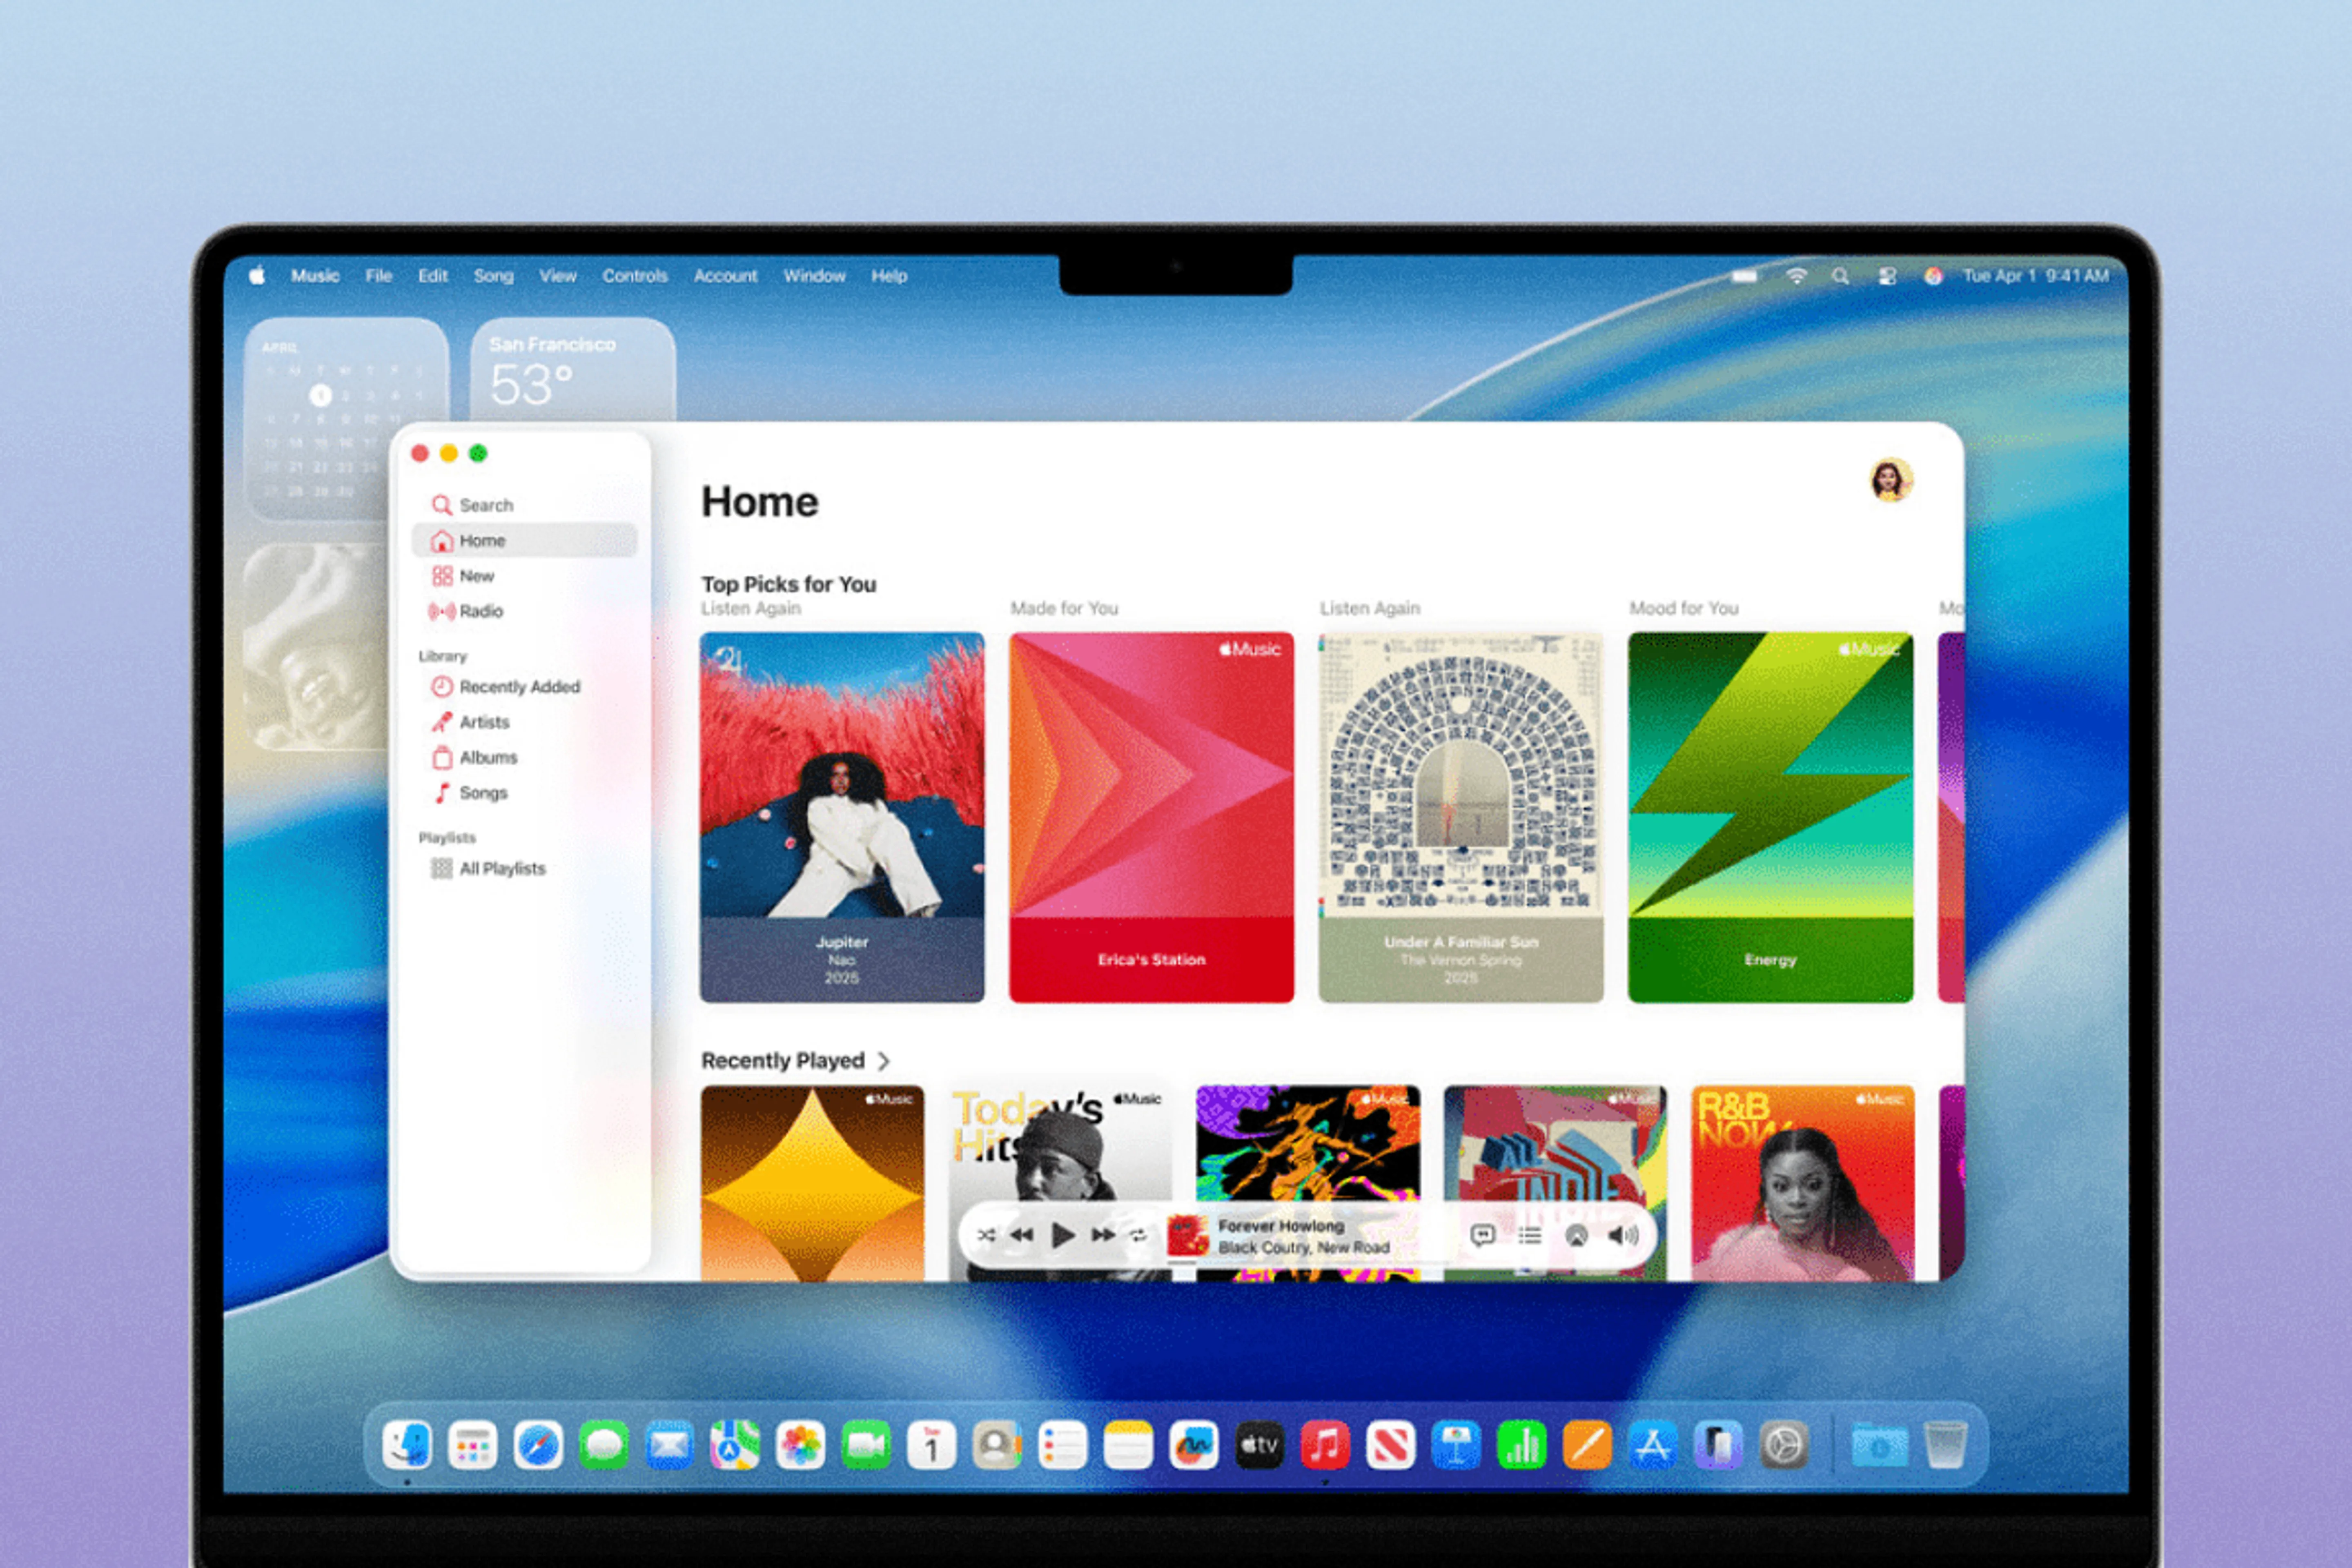Open Numbers from the Dock
The width and height of the screenshot is (2352, 1568).
[1521, 1445]
